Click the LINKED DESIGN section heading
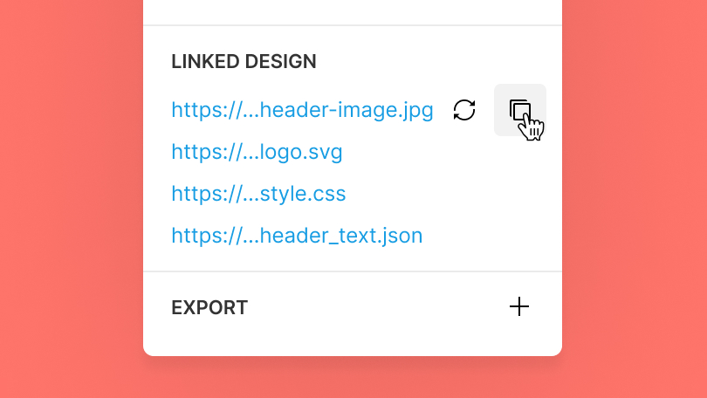This screenshot has height=398, width=707. click(244, 62)
